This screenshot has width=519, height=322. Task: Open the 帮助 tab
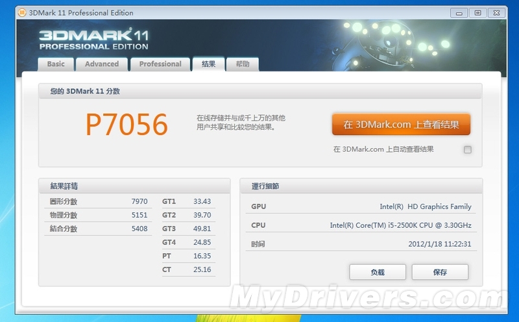[242, 64]
